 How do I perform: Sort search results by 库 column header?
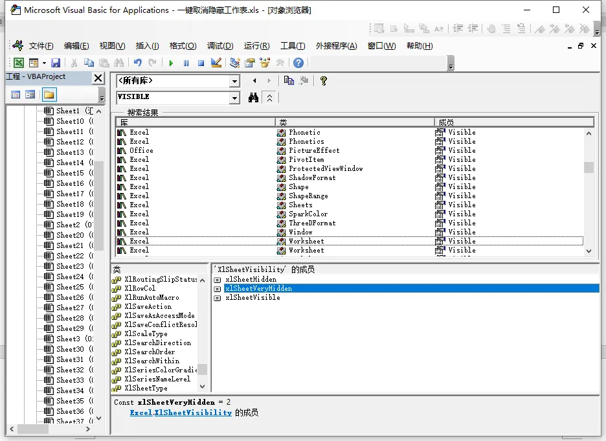pos(196,122)
